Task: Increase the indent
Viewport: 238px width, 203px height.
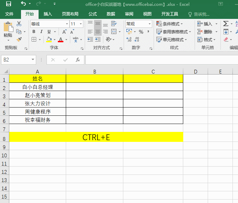Action: click(x=98, y=40)
